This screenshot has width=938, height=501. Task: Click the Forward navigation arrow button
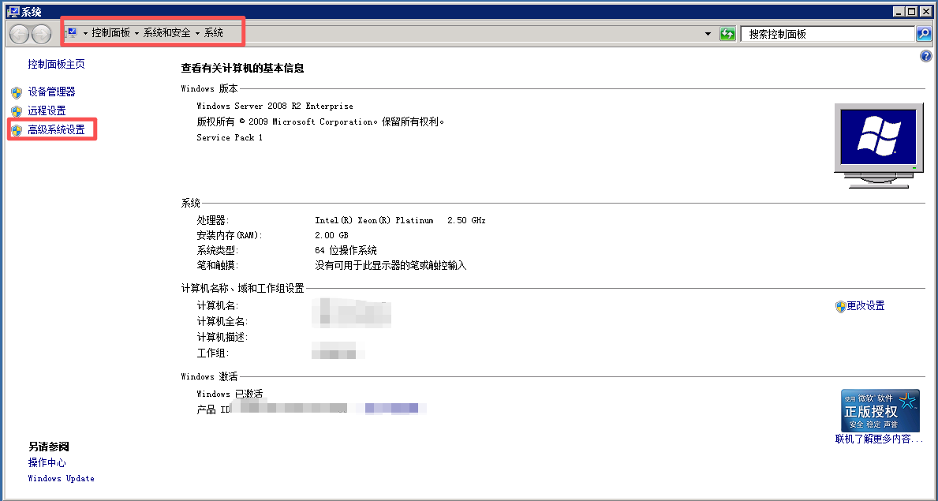click(41, 35)
